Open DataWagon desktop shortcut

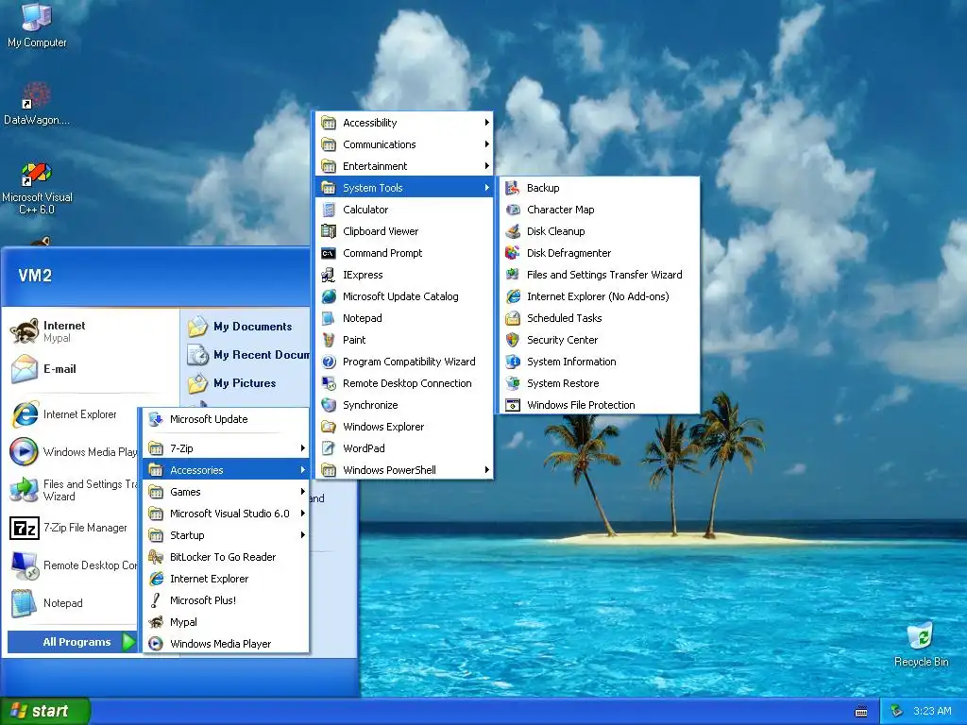(x=37, y=103)
